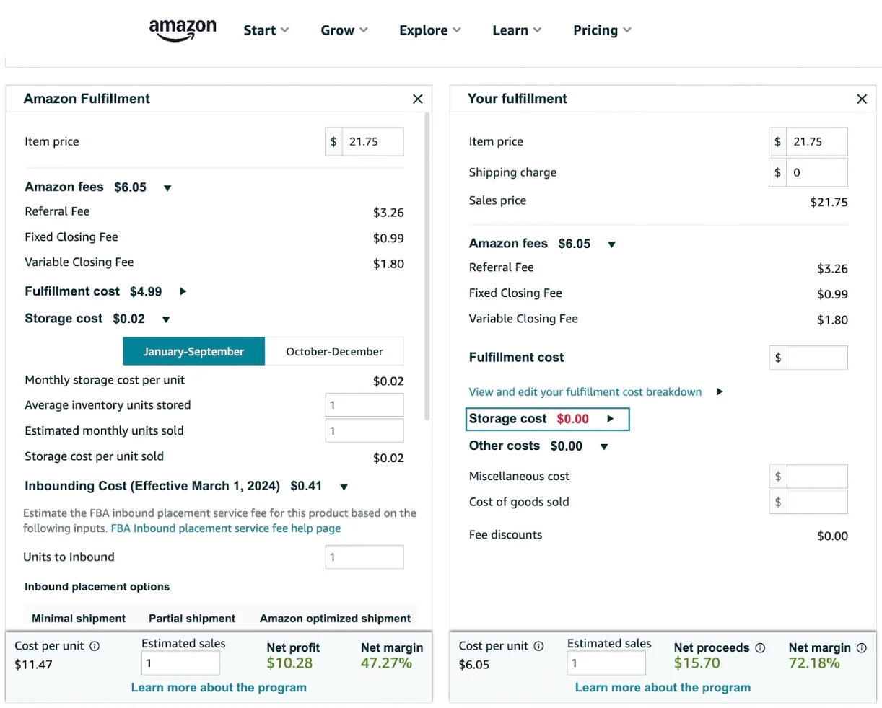
Task: Collapse the Inbounding Cost section
Action: click(x=344, y=487)
